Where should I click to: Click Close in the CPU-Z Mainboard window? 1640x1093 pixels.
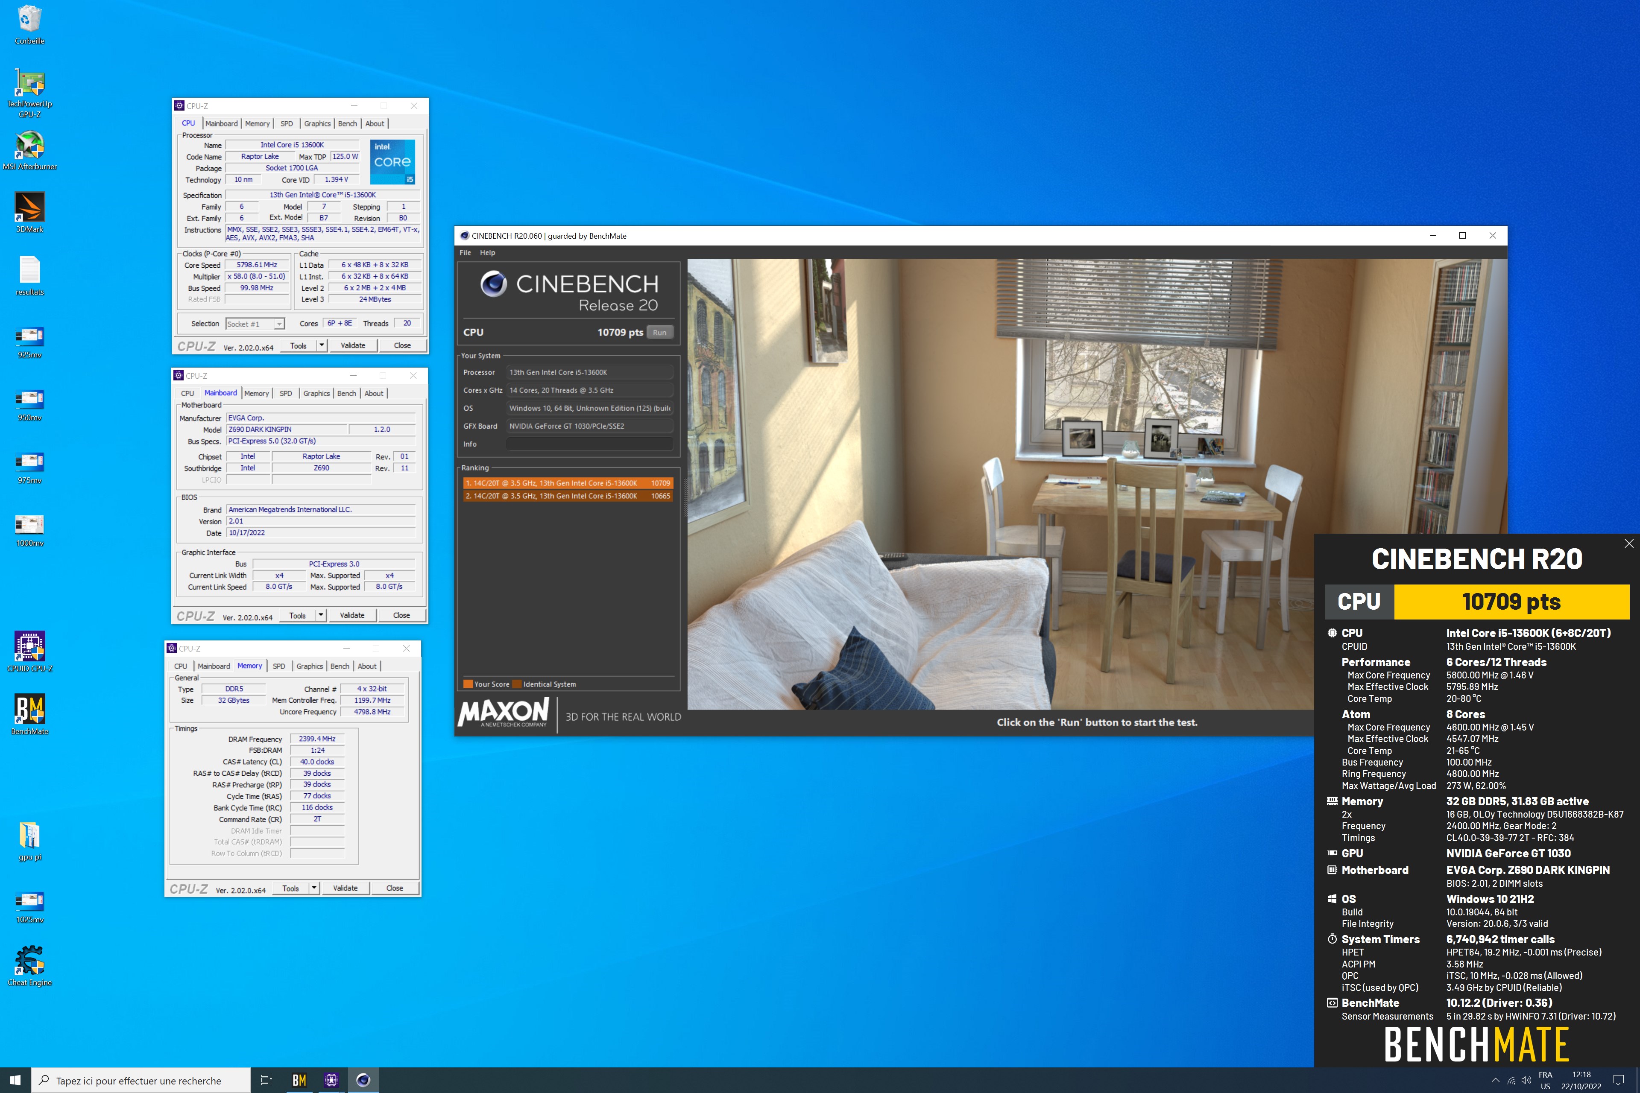click(x=401, y=615)
